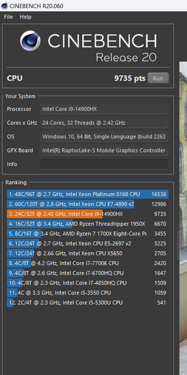Click the panel divider grip handle
This screenshot has height=375, width=187.
click(x=177, y=245)
